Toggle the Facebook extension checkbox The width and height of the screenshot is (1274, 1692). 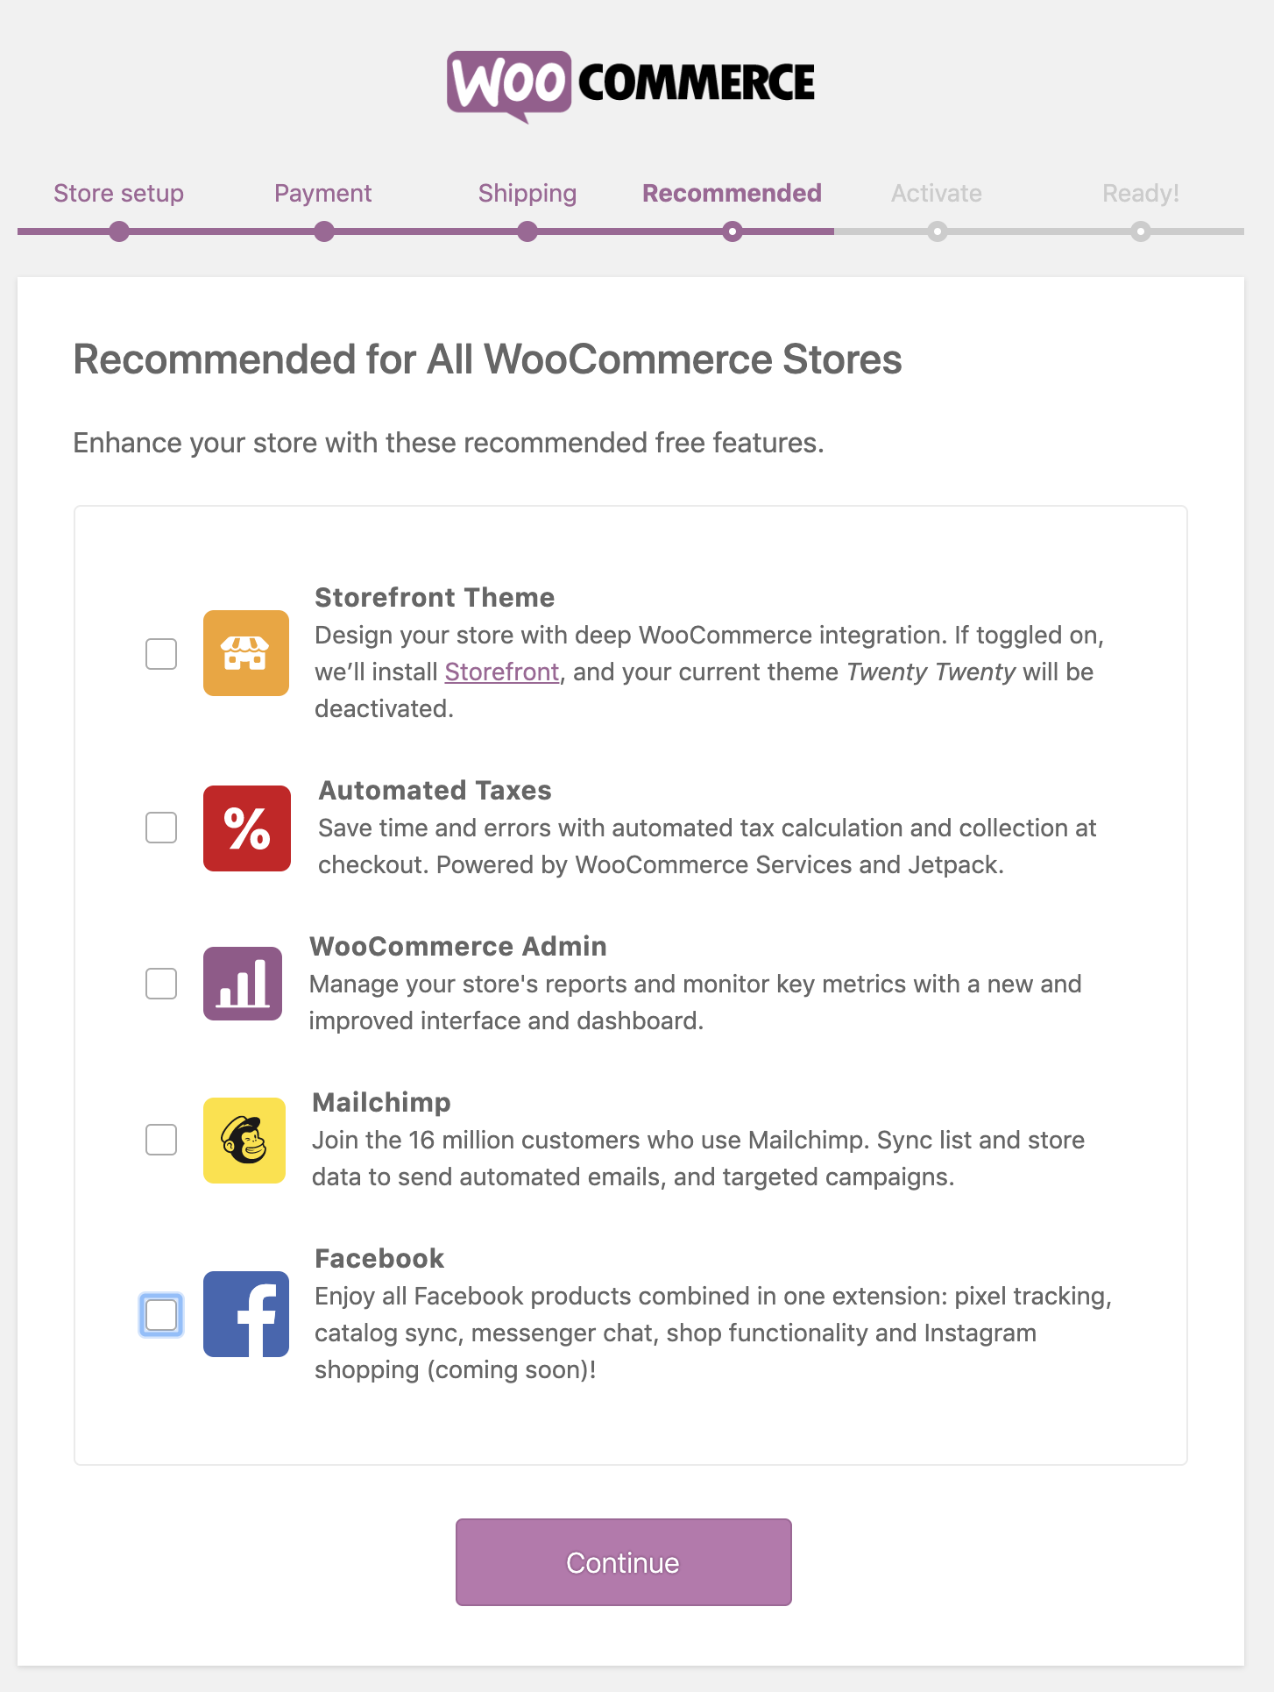point(161,1314)
